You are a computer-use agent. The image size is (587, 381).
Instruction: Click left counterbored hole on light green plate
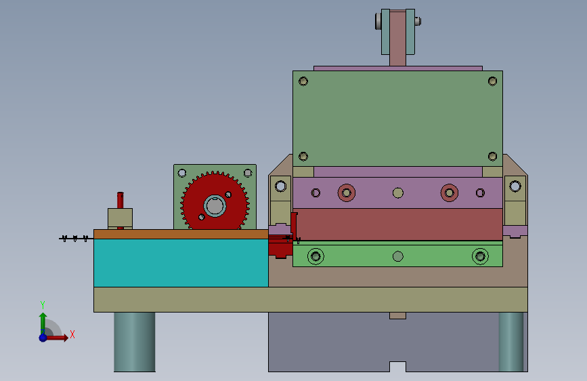click(316, 256)
